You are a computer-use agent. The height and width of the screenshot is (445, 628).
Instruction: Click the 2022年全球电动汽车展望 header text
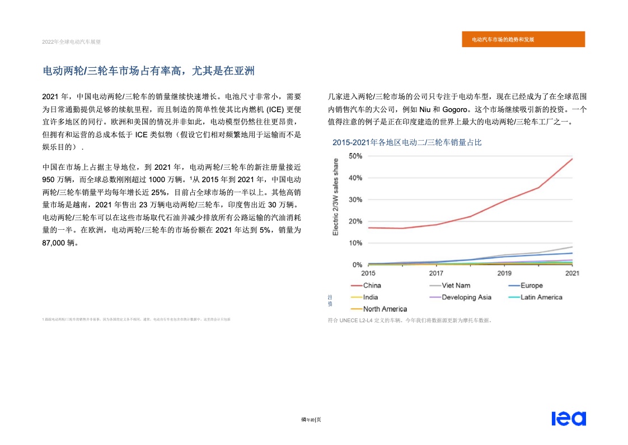click(x=71, y=41)
